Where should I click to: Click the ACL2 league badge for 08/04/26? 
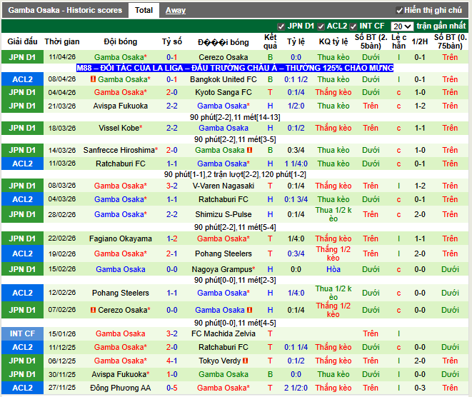click(22, 79)
